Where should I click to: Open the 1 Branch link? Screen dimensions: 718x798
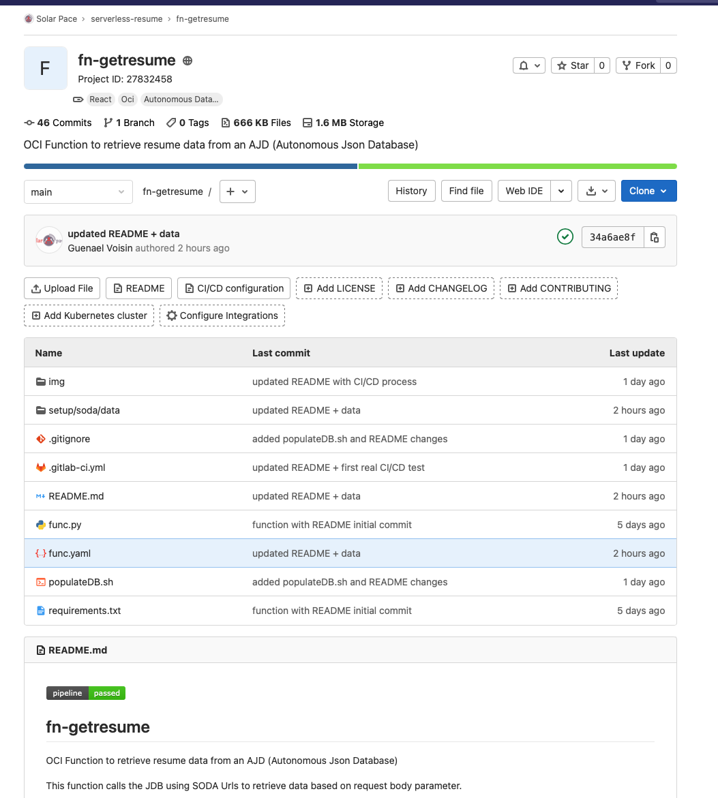[x=130, y=123]
